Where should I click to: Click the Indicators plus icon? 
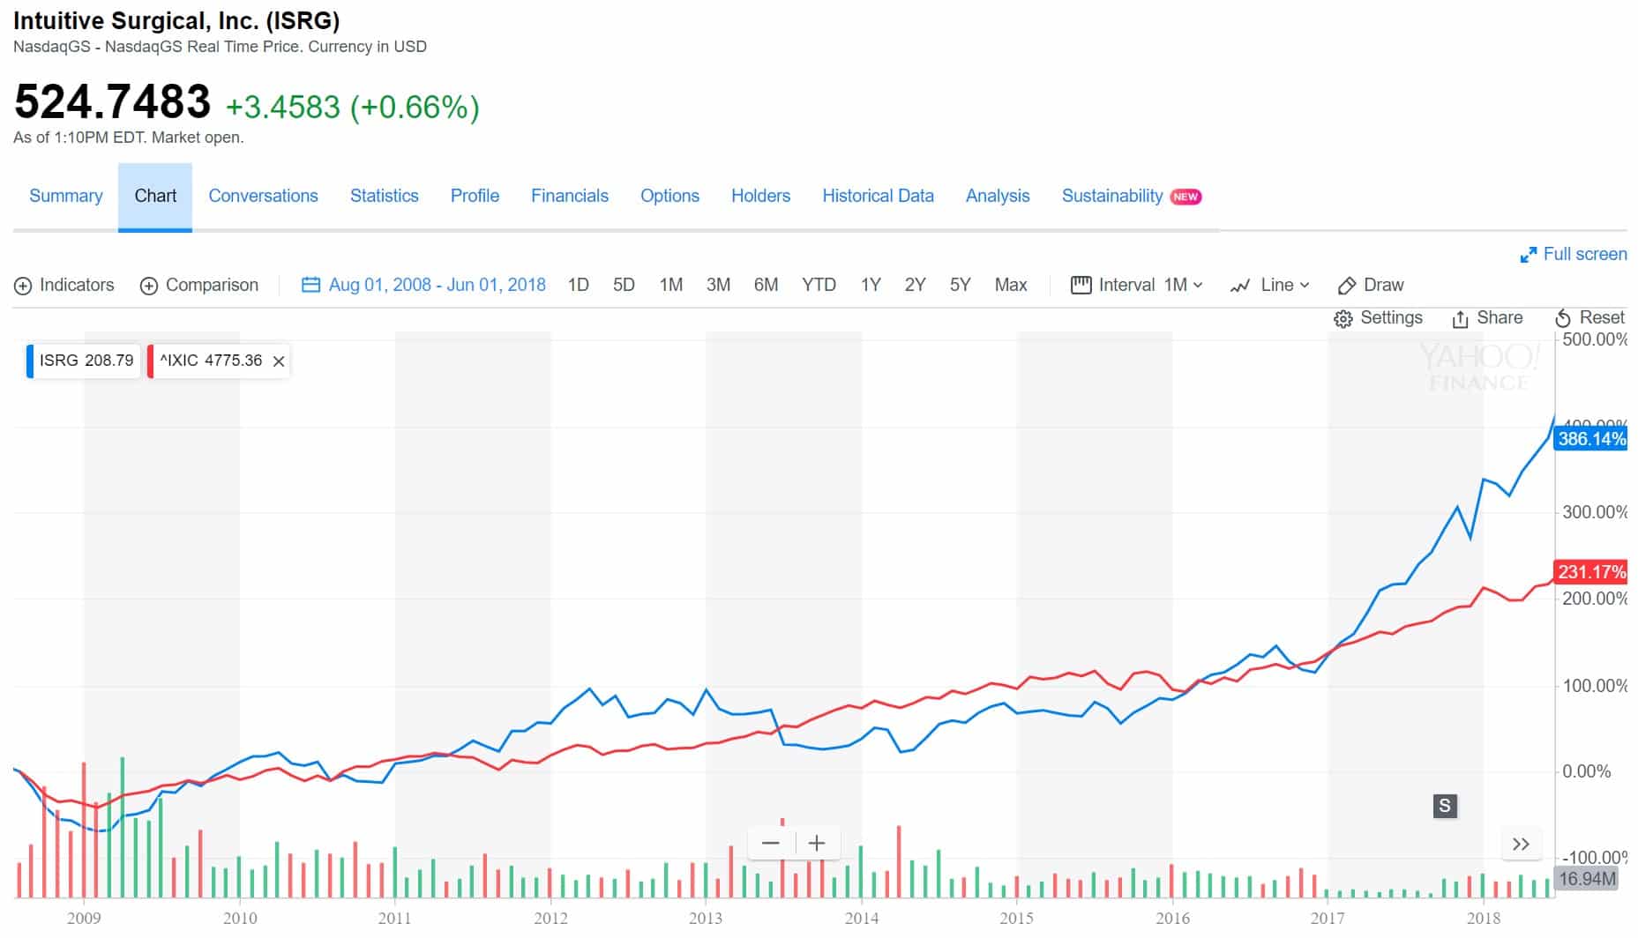click(23, 286)
